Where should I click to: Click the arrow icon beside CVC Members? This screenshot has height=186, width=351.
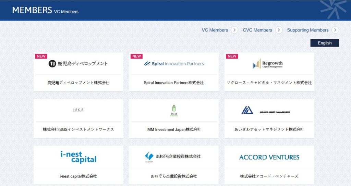point(279,30)
